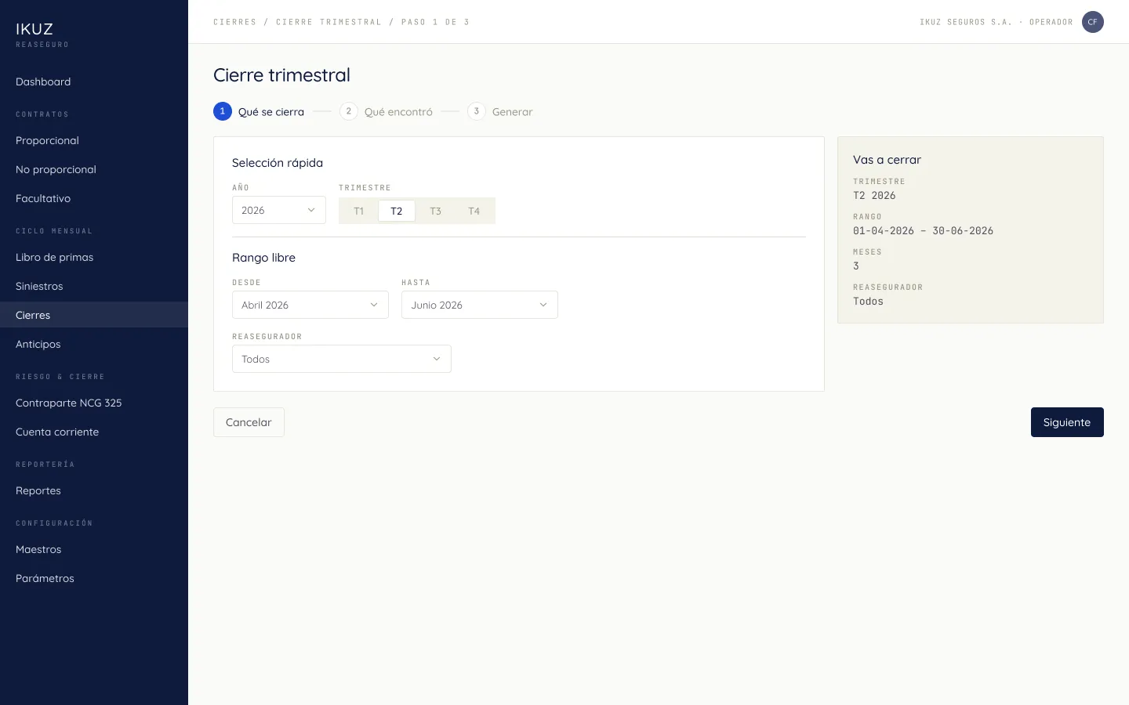The width and height of the screenshot is (1129, 705).
Task: Open Proporcional contracts
Action: coord(94,140)
